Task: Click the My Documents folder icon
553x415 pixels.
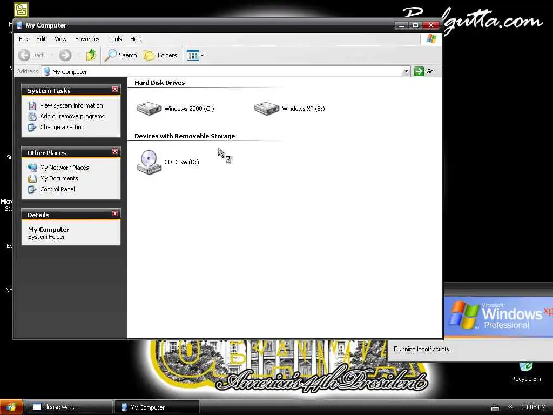Action: [32, 178]
